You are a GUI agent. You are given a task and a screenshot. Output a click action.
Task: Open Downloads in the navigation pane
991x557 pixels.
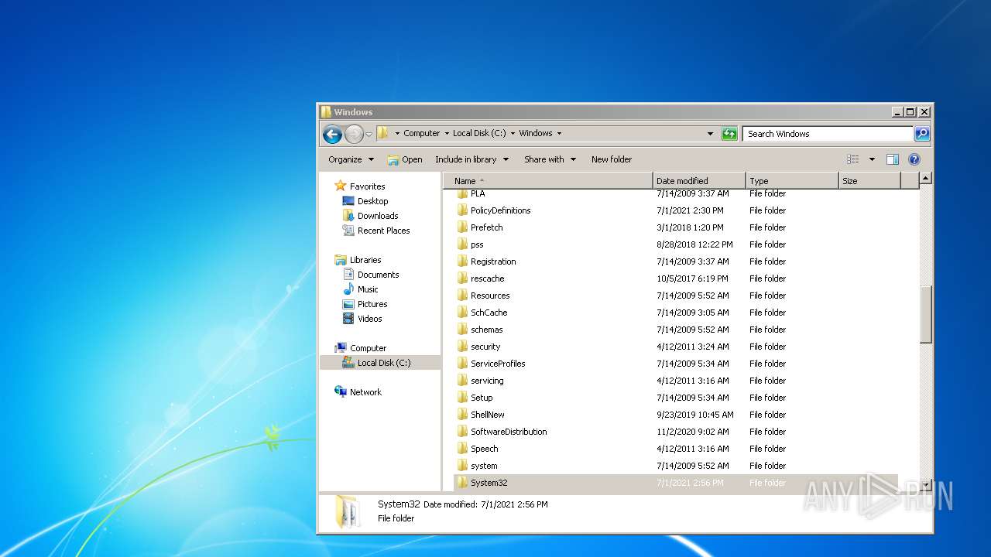tap(378, 216)
